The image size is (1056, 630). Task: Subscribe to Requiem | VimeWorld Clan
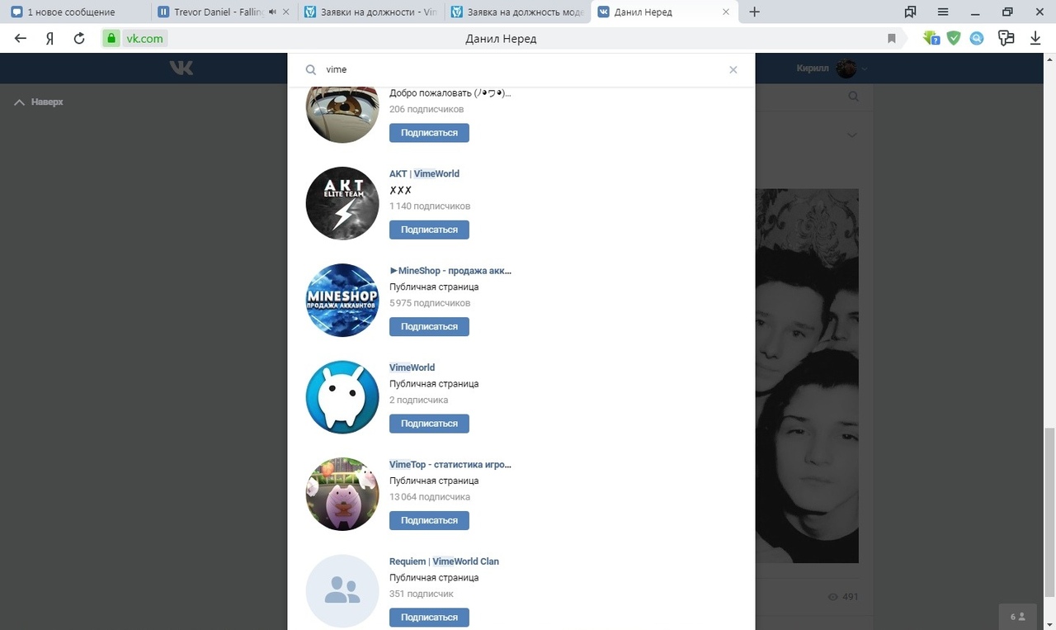pos(429,617)
